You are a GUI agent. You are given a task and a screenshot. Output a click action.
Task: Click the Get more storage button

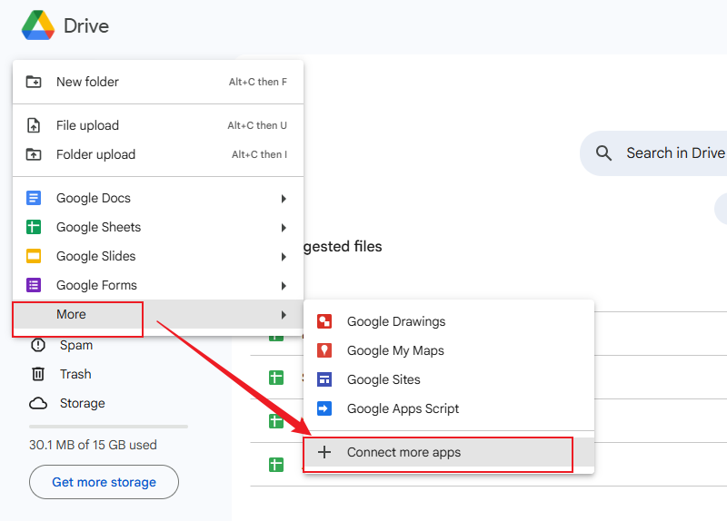(104, 482)
